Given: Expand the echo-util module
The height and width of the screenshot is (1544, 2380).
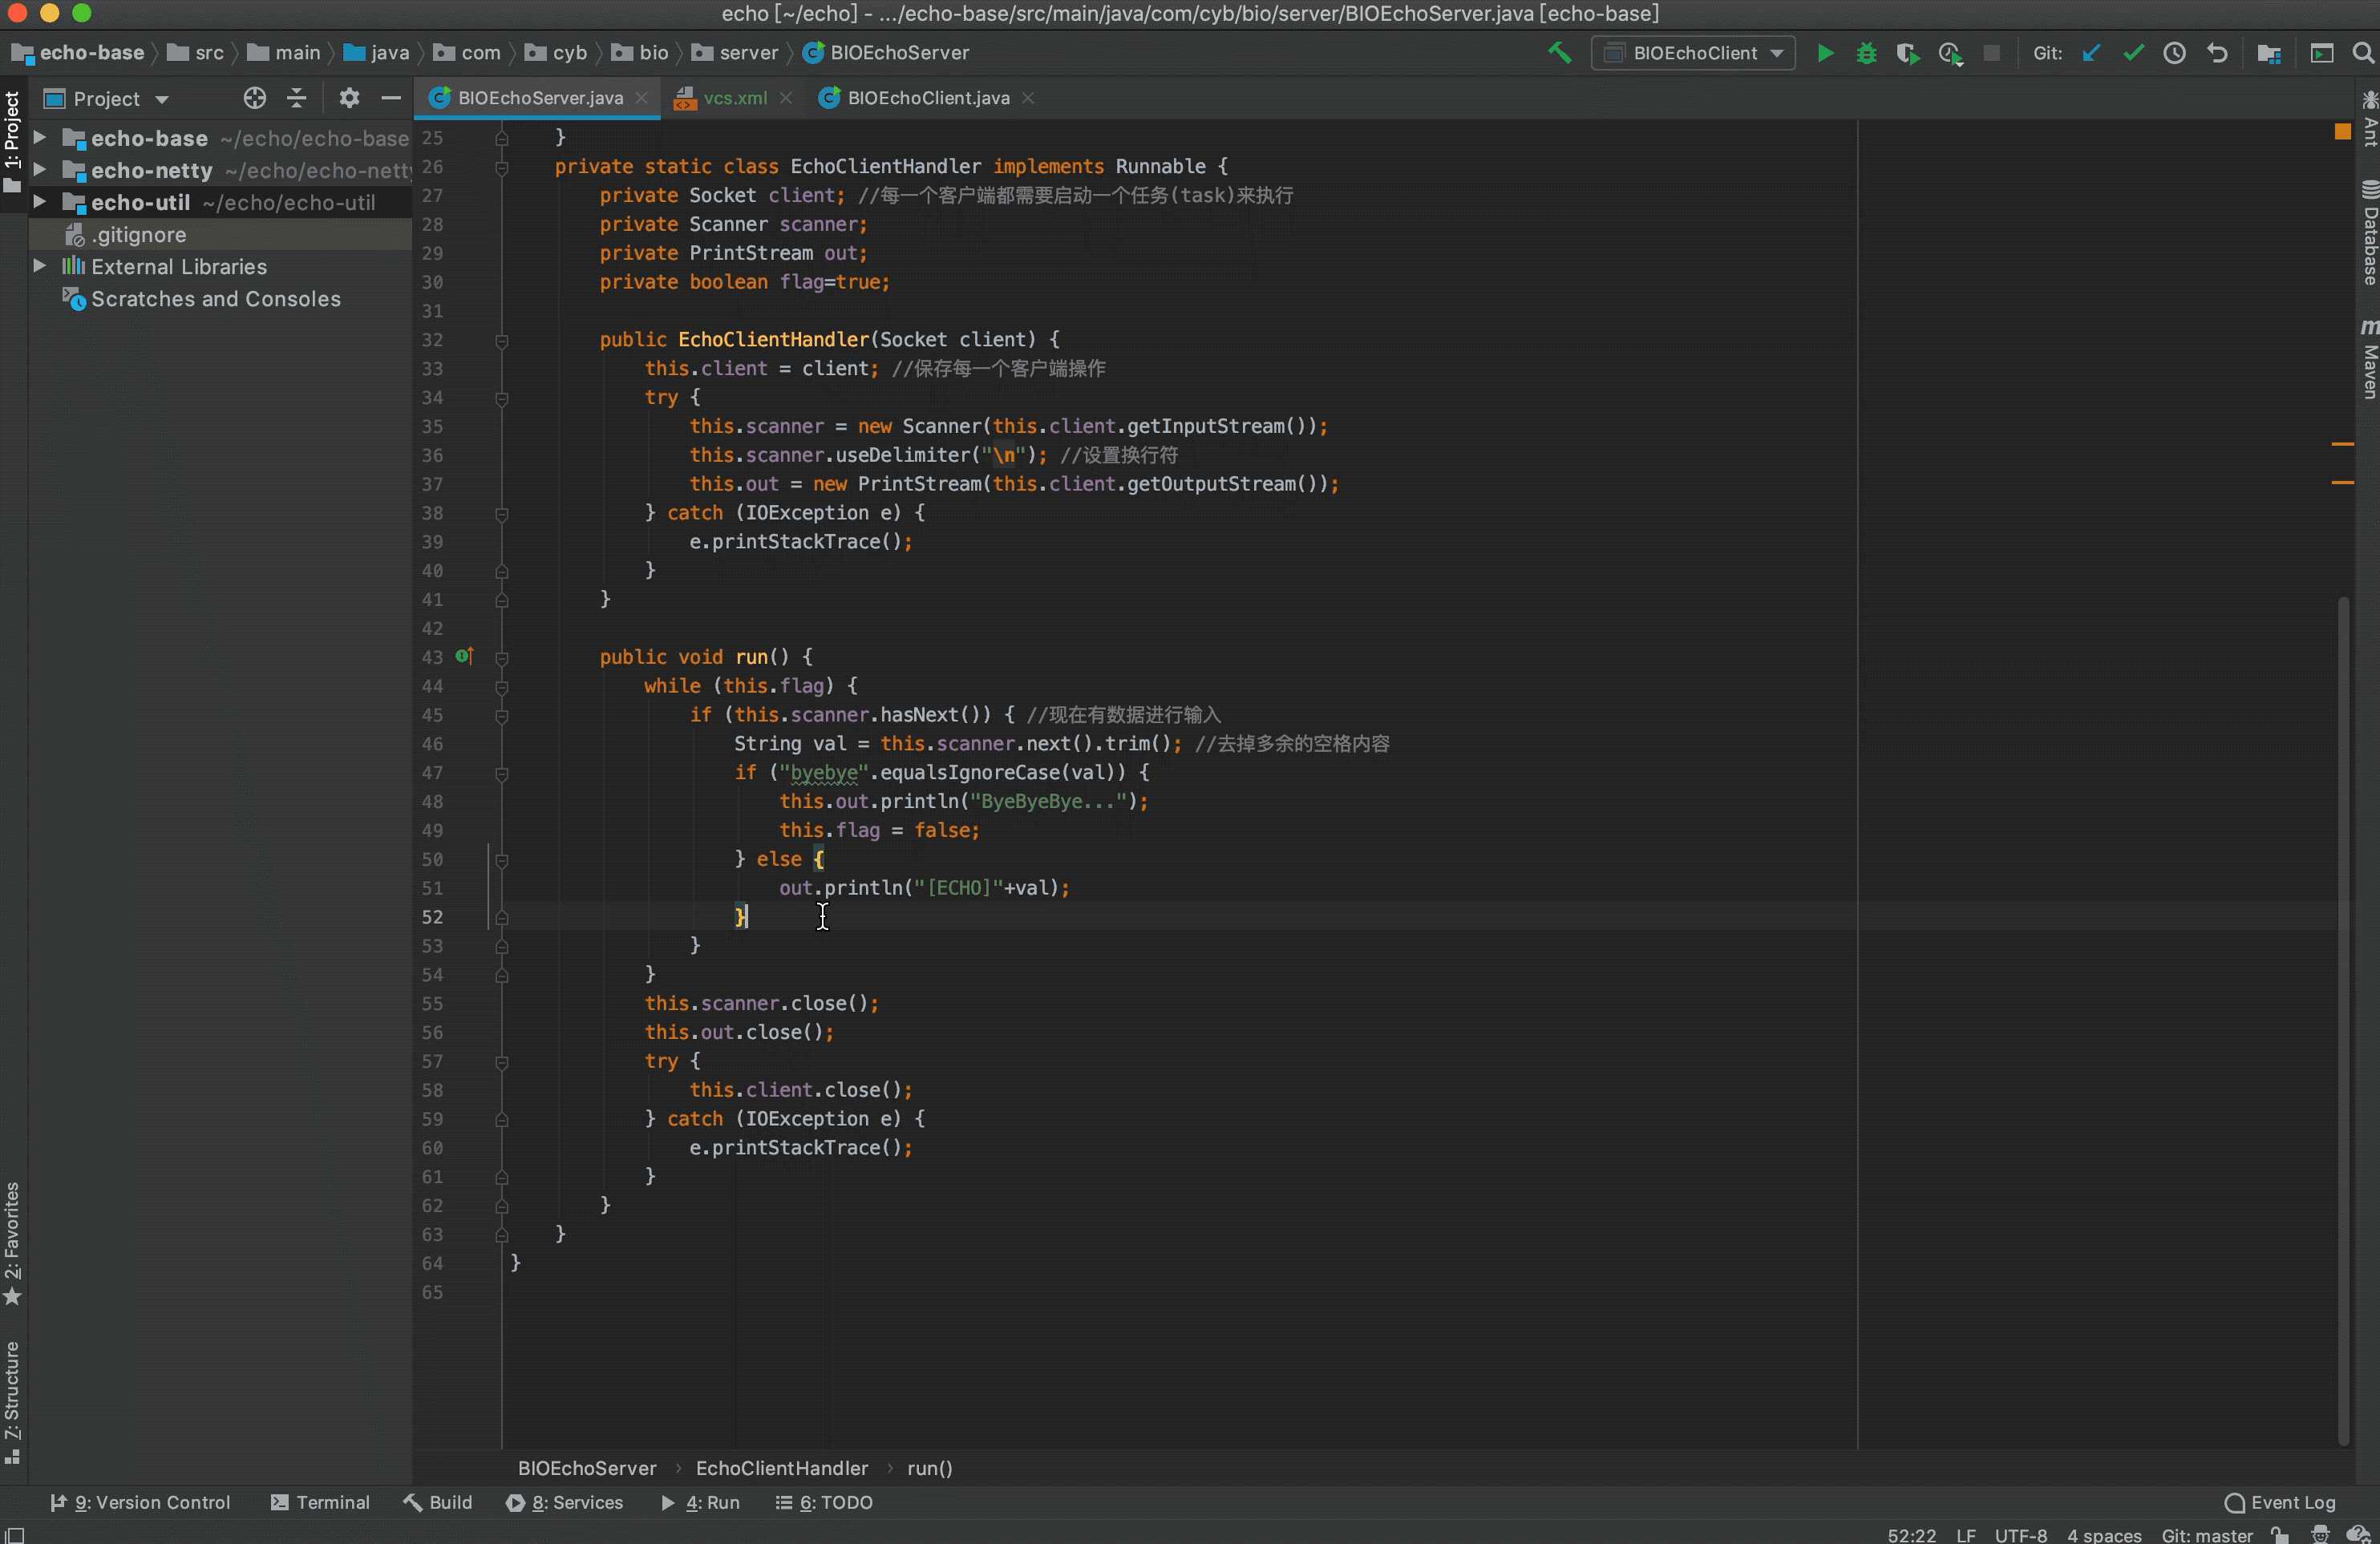Looking at the screenshot, I should [40, 201].
